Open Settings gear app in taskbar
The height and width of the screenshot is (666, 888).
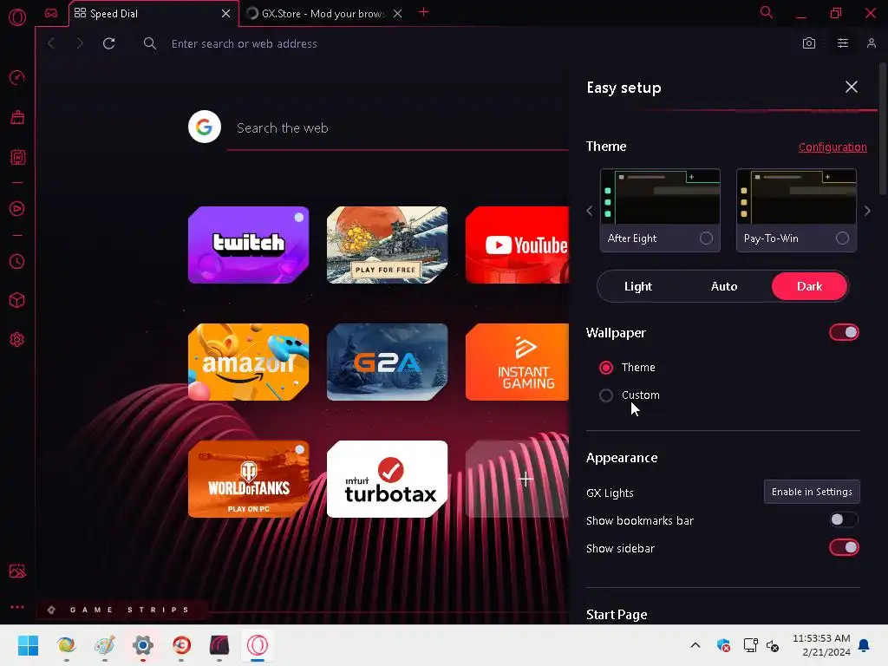pyautogui.click(x=143, y=645)
